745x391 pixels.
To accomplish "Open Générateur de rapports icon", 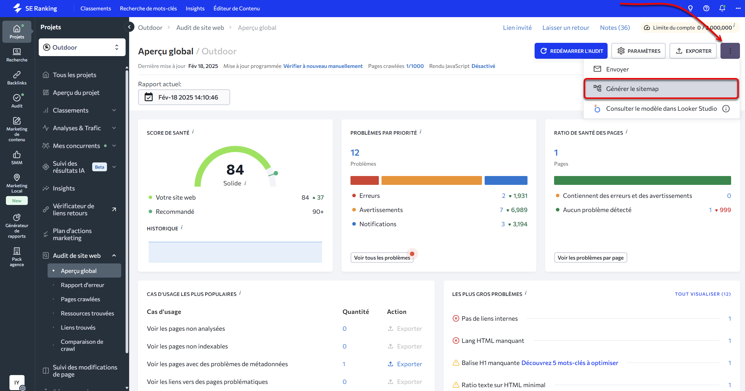I will (17, 226).
